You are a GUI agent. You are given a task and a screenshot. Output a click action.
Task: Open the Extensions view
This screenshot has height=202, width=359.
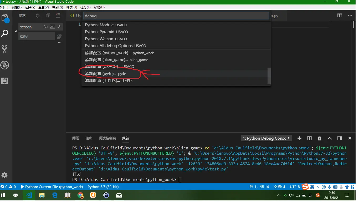[x=5, y=81]
